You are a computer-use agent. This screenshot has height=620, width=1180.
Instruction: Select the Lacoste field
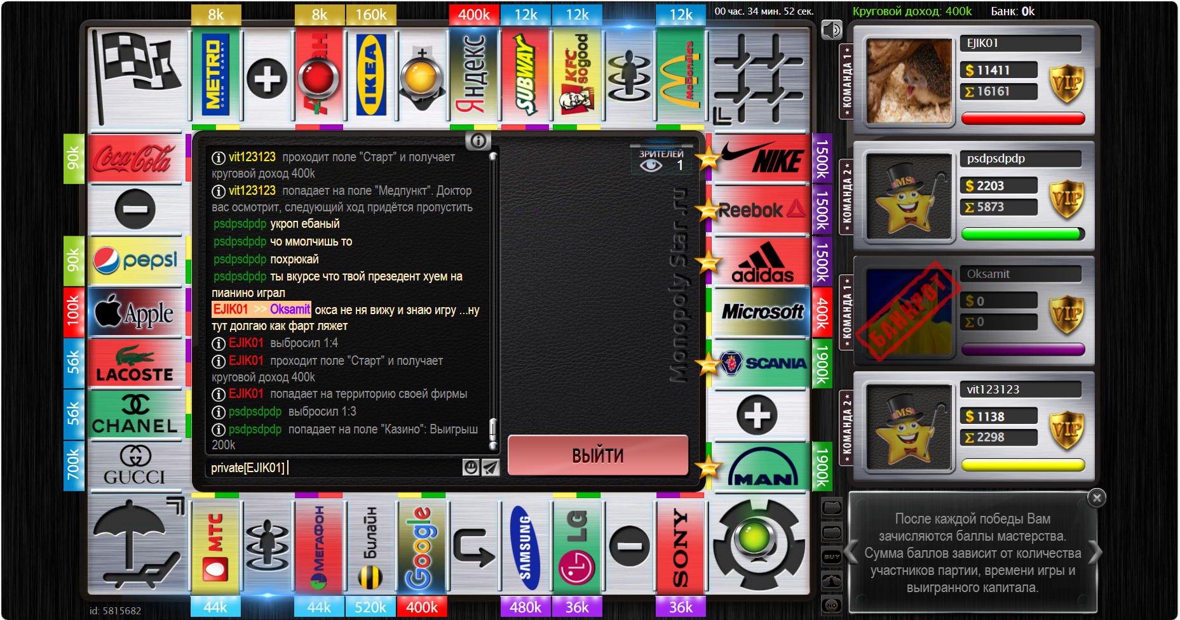135,364
